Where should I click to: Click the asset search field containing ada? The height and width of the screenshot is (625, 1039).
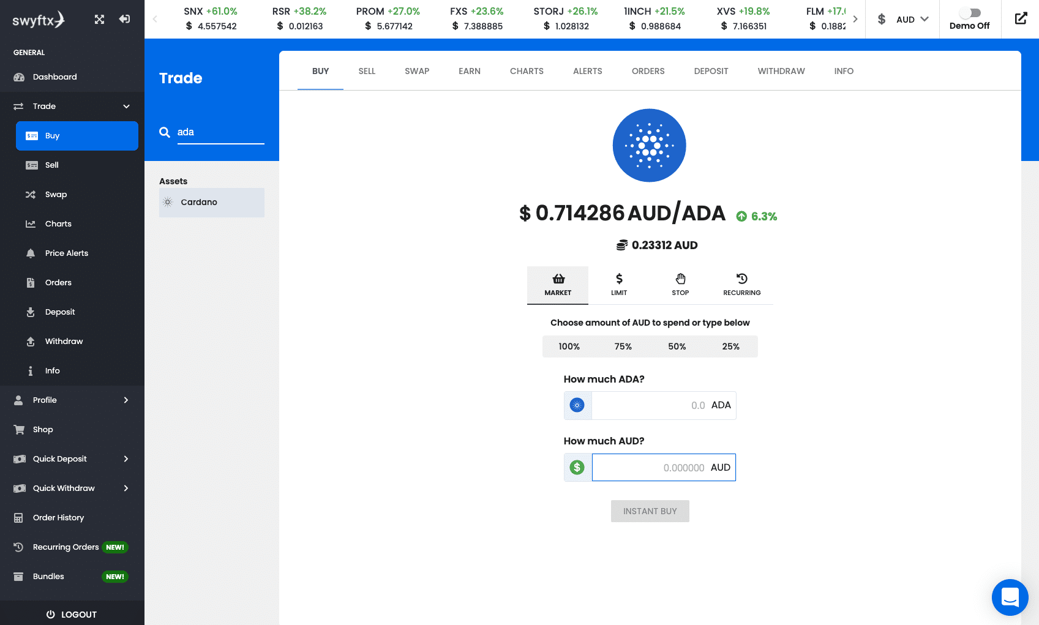[x=220, y=132]
